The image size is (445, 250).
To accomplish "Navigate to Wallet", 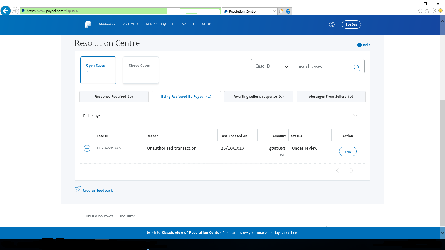I will click(188, 24).
